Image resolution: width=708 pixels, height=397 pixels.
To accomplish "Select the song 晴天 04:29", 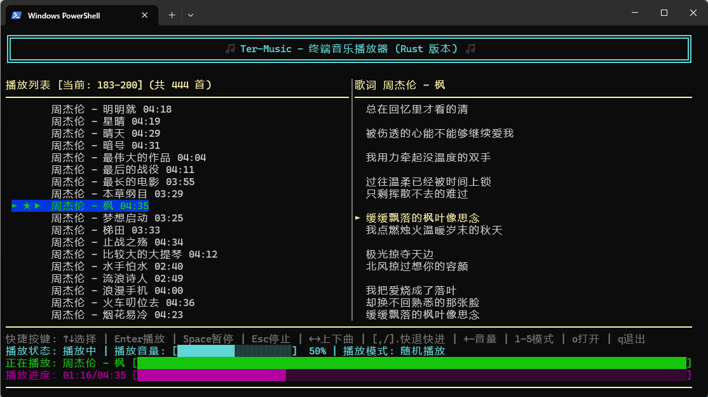I will 106,134.
